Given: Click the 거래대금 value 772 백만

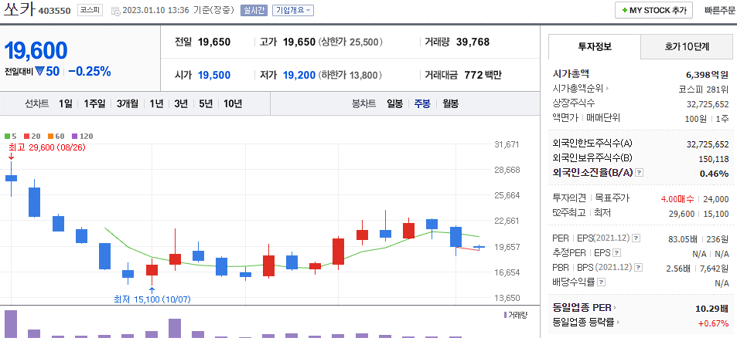Looking at the screenshot, I should (483, 75).
